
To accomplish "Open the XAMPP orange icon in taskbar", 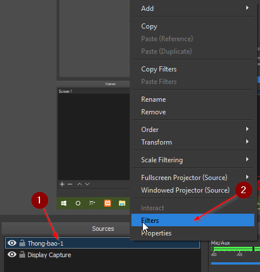I will coord(107,203).
